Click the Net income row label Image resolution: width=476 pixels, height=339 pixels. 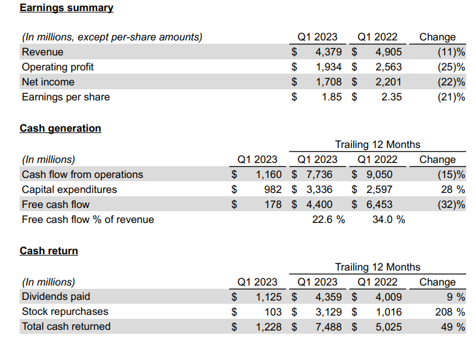[x=48, y=82]
